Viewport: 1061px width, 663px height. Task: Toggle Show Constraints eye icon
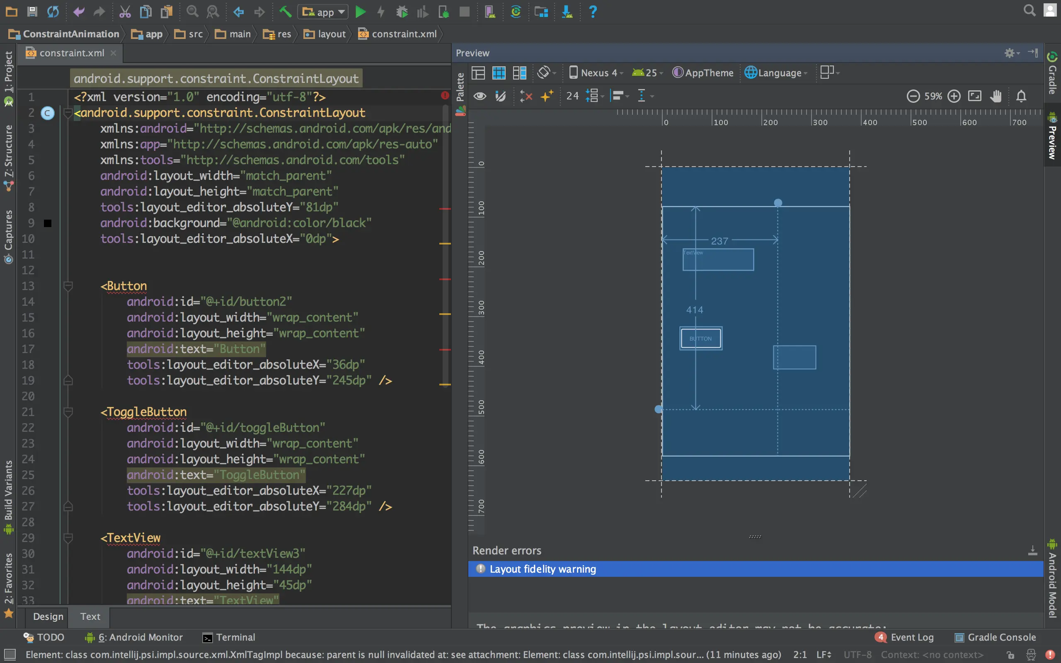pos(480,96)
